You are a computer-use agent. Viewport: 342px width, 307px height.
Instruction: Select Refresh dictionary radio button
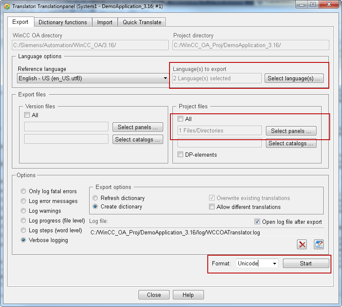pyautogui.click(x=95, y=198)
